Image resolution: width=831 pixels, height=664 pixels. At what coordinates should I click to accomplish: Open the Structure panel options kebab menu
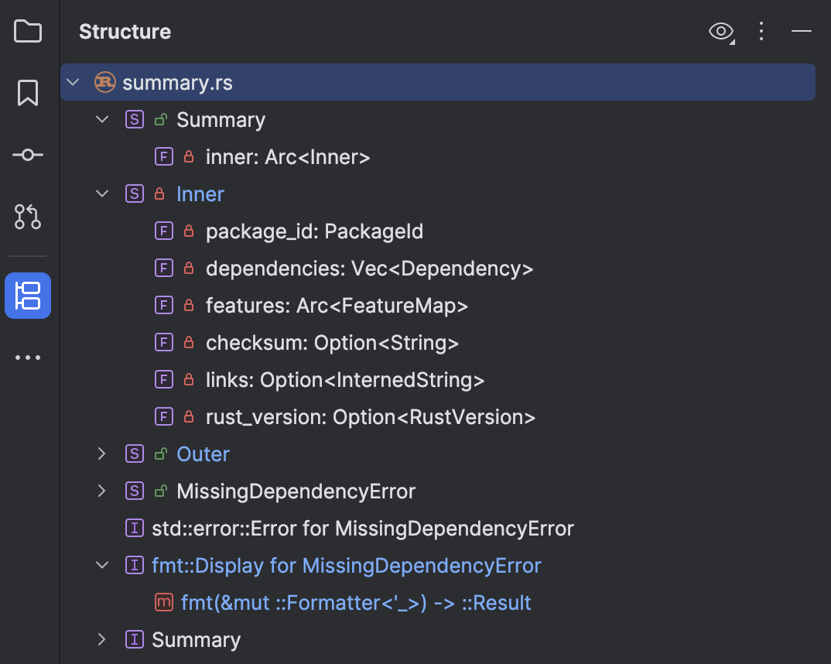click(x=761, y=32)
